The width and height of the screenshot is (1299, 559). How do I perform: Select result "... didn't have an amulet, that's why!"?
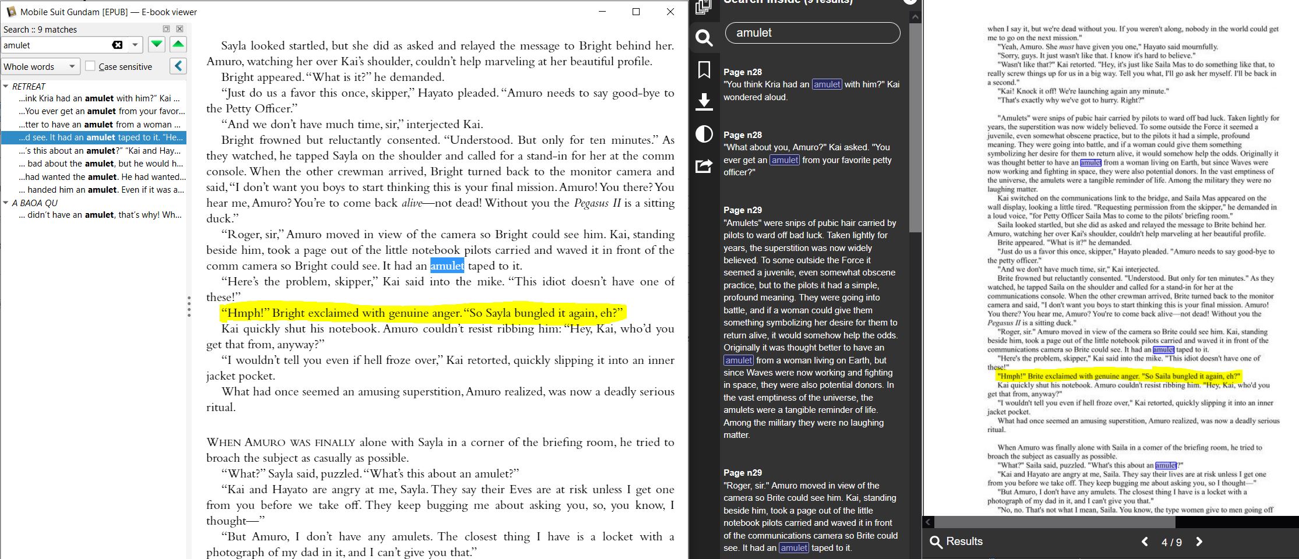[x=100, y=215]
